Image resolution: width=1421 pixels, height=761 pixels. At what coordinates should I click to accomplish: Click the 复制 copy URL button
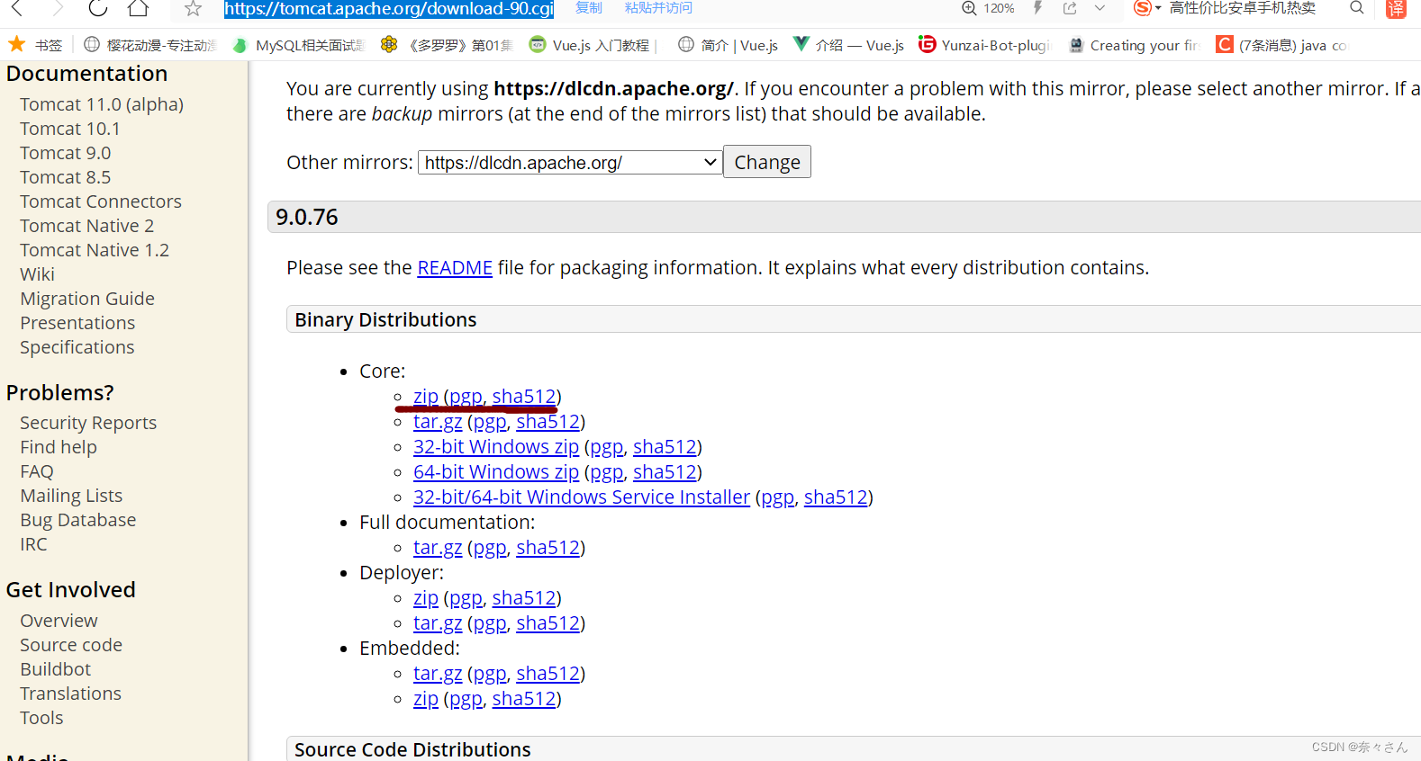point(589,8)
